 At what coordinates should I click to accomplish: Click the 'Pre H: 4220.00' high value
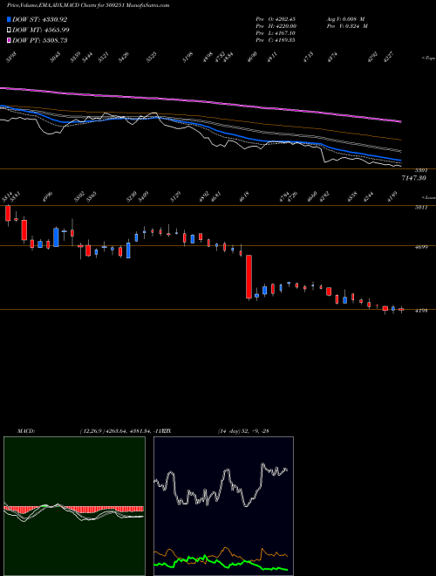(276, 26)
